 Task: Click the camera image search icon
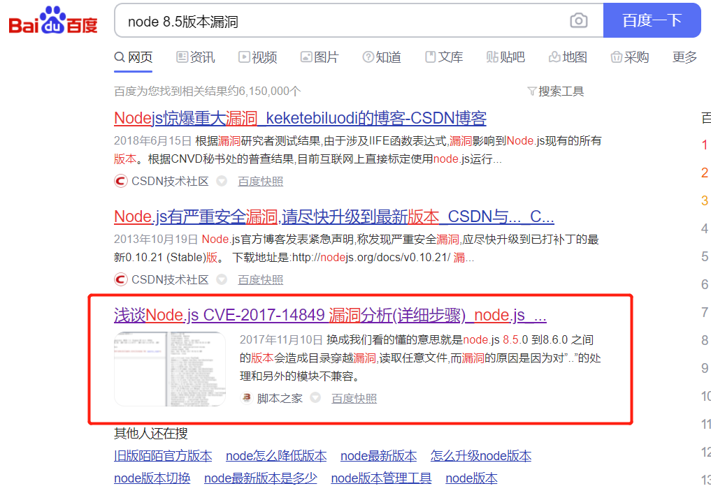pyautogui.click(x=578, y=21)
